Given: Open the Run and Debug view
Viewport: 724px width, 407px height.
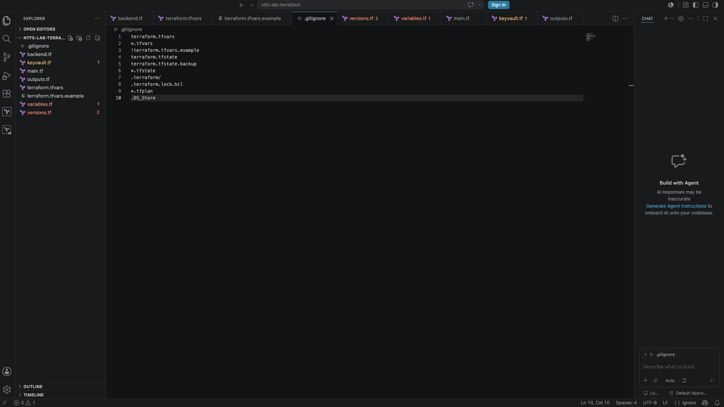Looking at the screenshot, I should pyautogui.click(x=6, y=75).
